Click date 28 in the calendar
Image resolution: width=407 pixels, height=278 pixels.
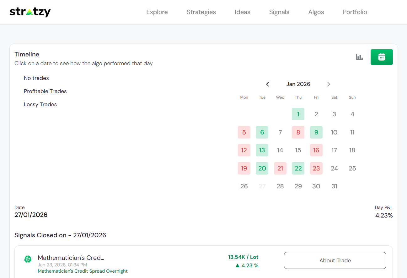tap(280, 186)
